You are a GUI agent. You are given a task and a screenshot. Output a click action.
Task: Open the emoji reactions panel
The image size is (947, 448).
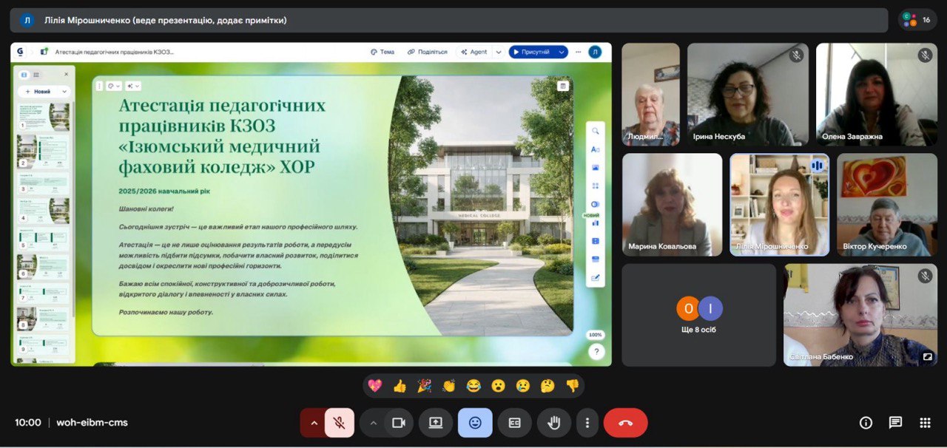tap(475, 423)
